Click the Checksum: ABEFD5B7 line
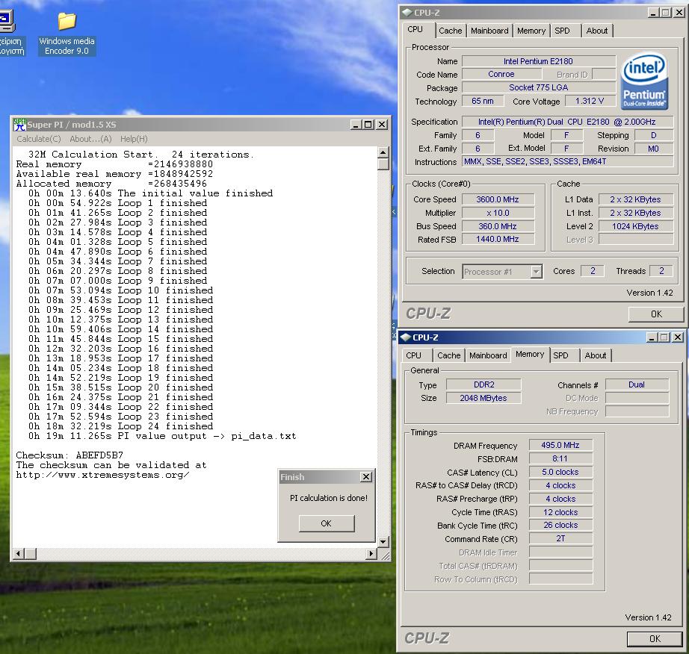 pyautogui.click(x=69, y=455)
